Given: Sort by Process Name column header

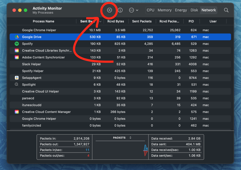Looking at the screenshot, I should tap(43, 21).
